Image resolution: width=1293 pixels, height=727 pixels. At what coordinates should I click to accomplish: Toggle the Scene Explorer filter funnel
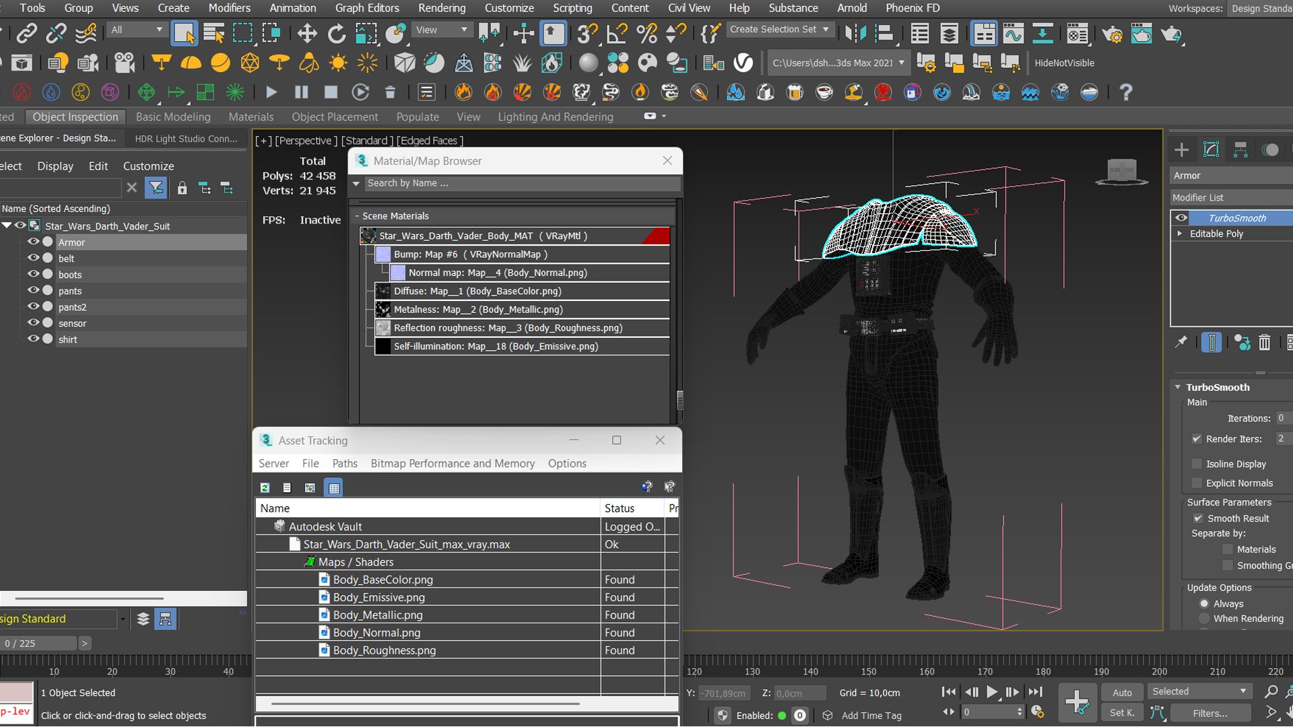tap(156, 188)
